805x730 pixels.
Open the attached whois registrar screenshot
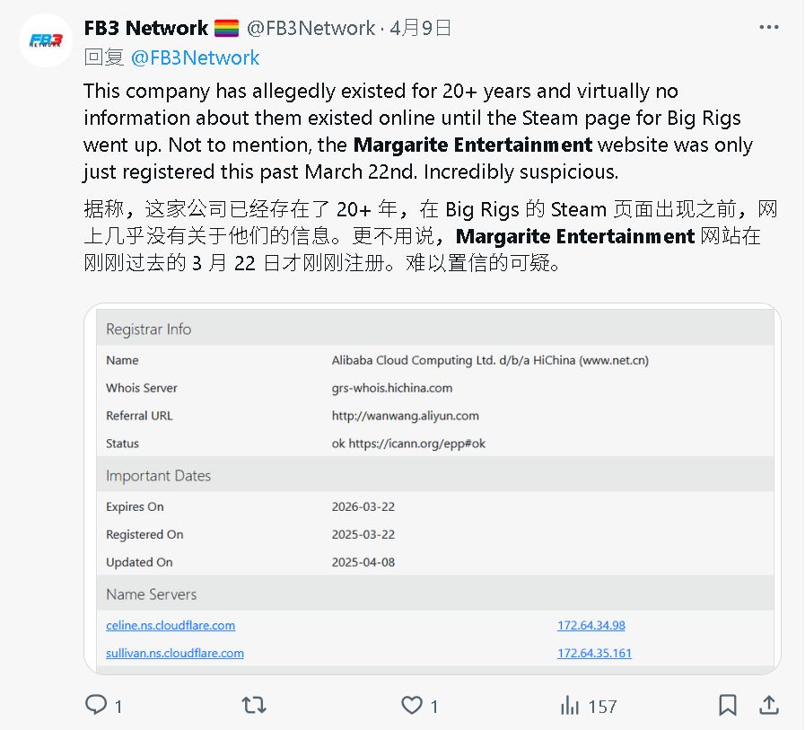tap(433, 488)
